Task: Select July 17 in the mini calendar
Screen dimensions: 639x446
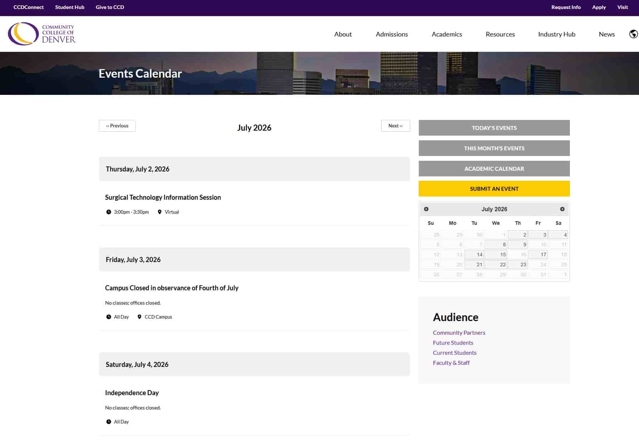Action: [538, 254]
